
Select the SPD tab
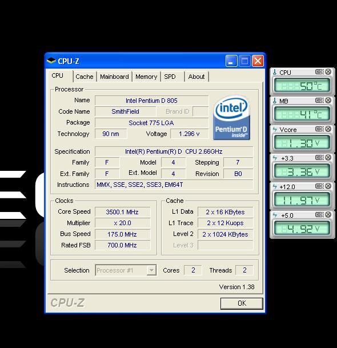172,77
